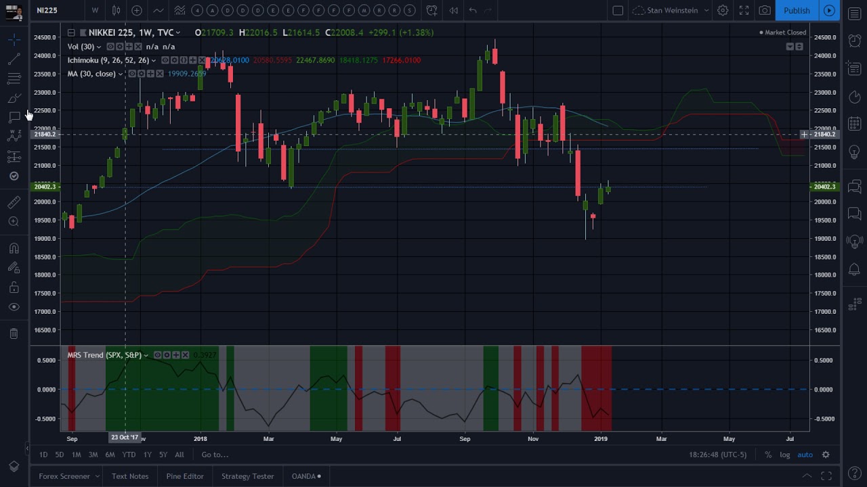Open the candlestick chart style menu
This screenshot has width=867, height=487.
(116, 10)
